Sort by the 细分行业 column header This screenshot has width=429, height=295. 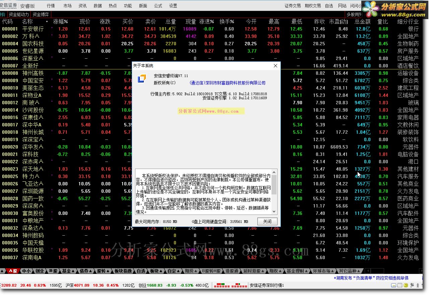(408, 21)
